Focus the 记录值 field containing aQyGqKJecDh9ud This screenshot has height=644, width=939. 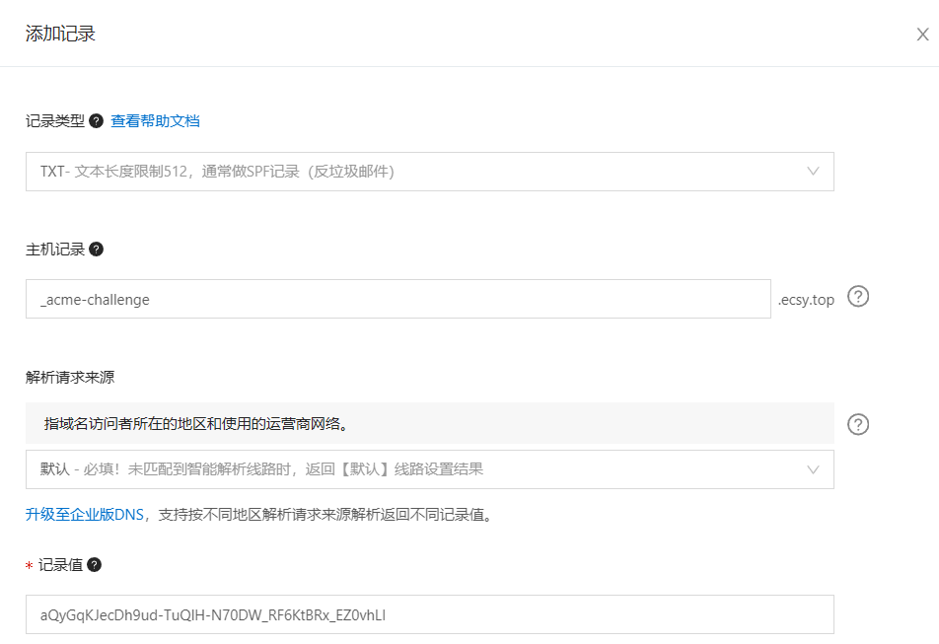(x=429, y=614)
